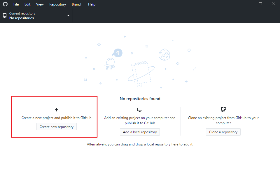The width and height of the screenshot is (280, 192).
Task: Click the GitHub Octocat logo icon
Action: [5, 4]
